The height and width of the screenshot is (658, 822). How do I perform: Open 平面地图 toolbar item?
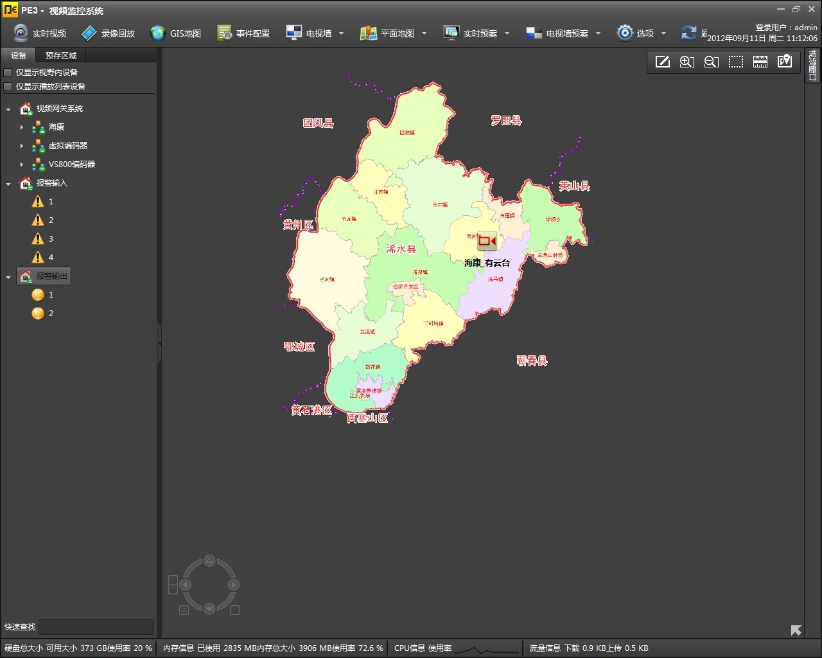tap(387, 33)
